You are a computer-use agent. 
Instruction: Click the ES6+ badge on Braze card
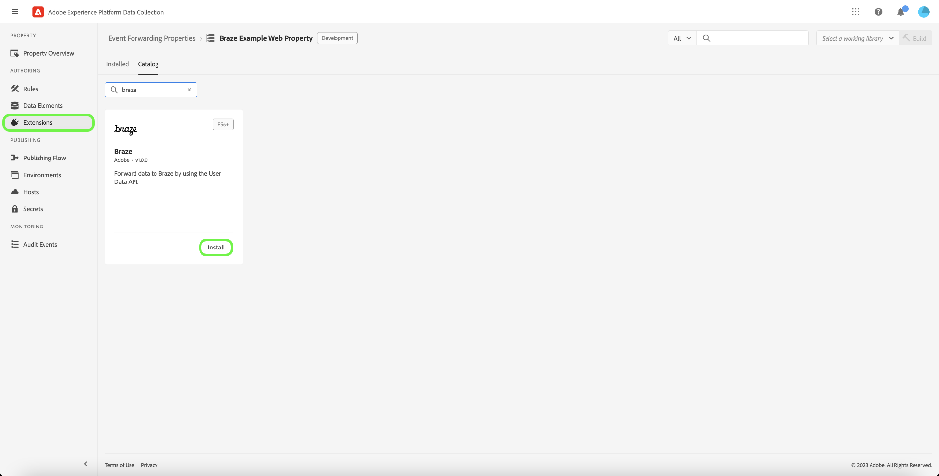(x=223, y=125)
